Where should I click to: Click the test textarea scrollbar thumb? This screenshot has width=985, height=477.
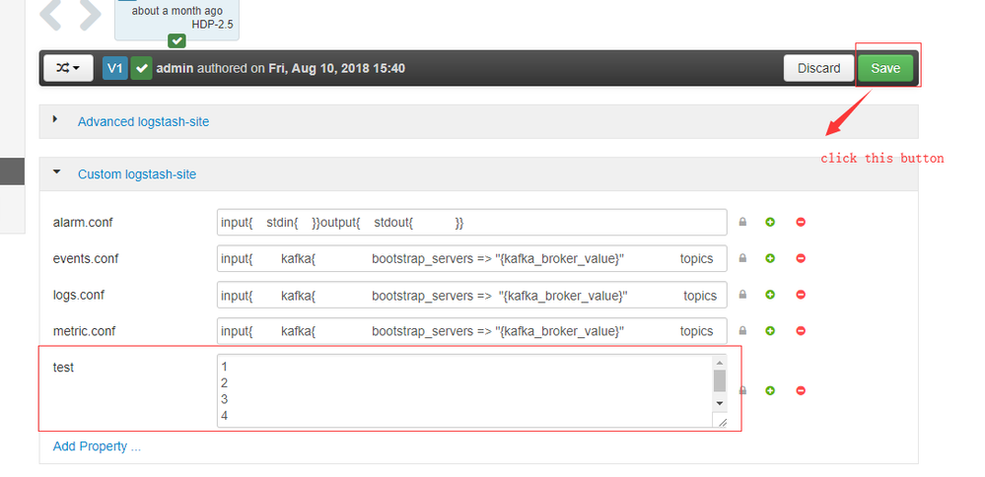(719, 380)
